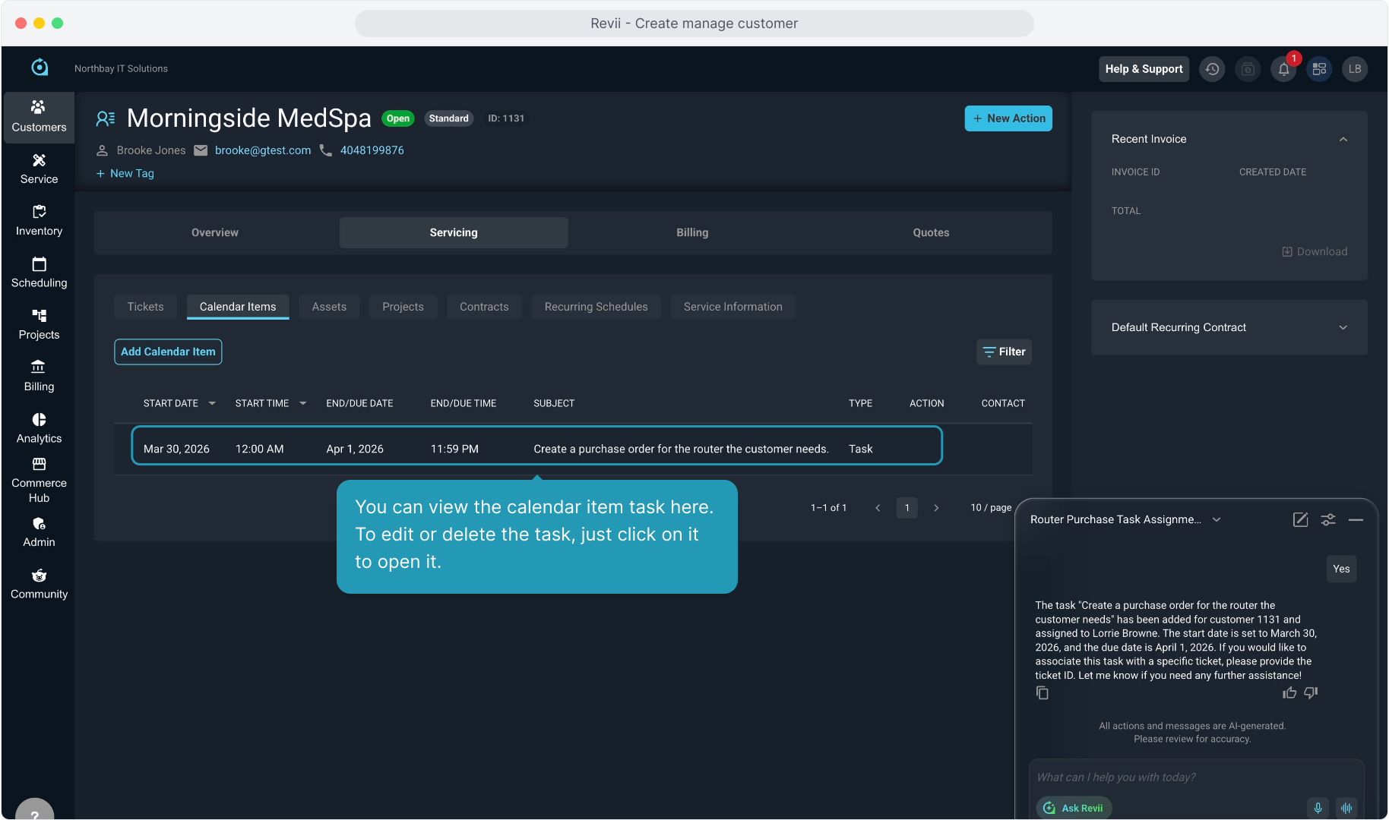
Task: Click the history clock icon in header
Action: click(x=1212, y=69)
